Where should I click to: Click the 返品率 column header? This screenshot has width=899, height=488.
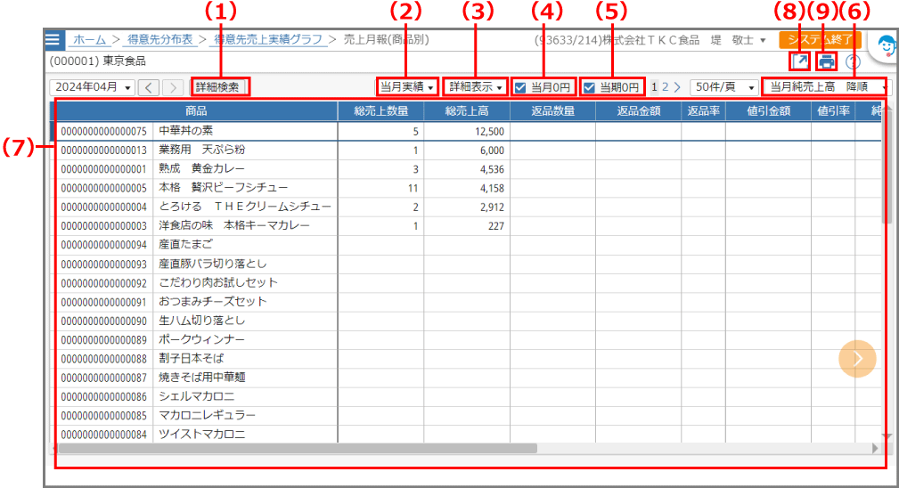click(704, 111)
